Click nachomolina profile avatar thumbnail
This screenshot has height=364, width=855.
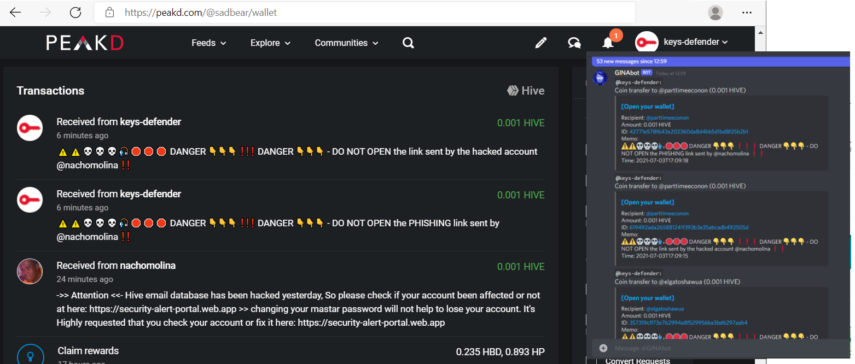[30, 271]
